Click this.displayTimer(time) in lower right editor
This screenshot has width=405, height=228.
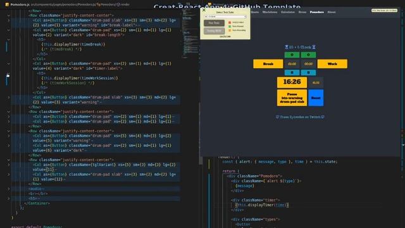pos(261,205)
